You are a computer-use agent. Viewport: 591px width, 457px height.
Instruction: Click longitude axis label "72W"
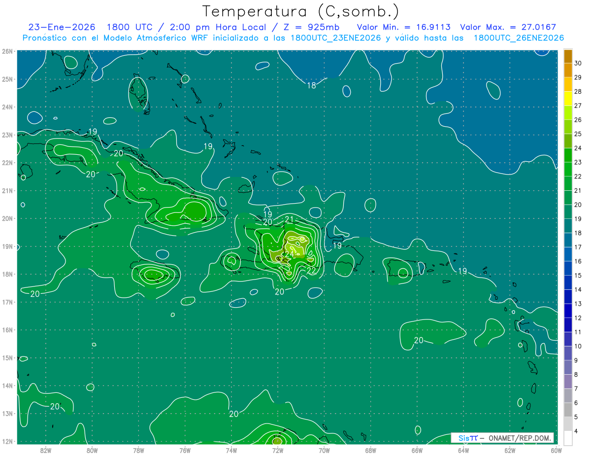point(278,450)
